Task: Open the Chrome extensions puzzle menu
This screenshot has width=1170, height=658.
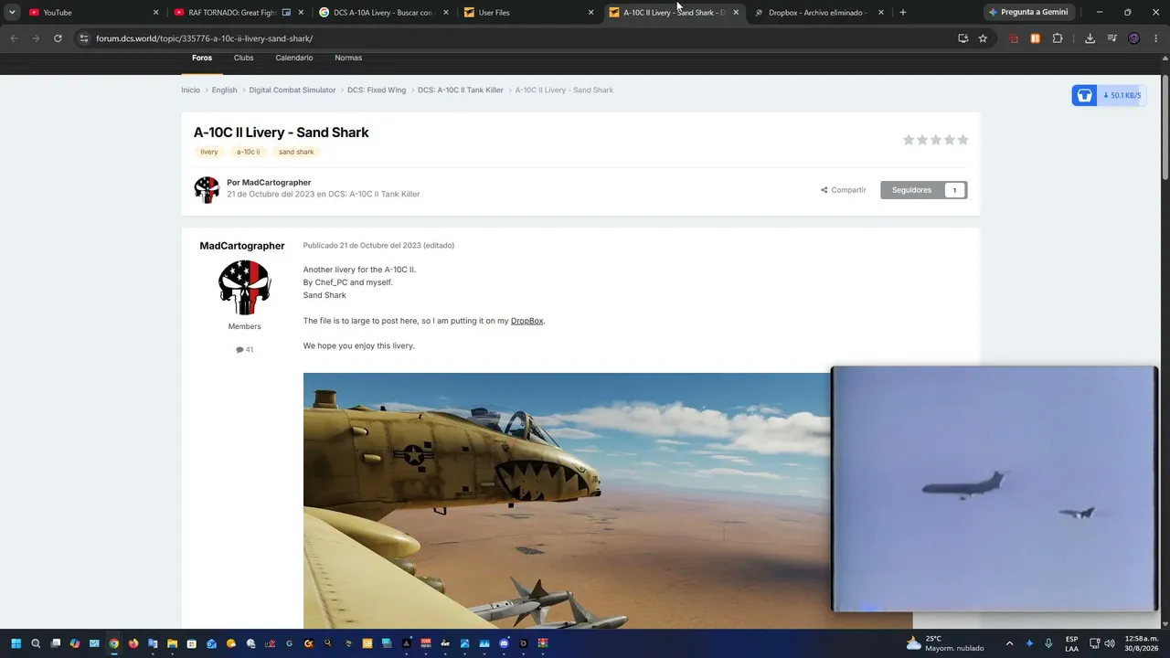Action: (x=1058, y=38)
